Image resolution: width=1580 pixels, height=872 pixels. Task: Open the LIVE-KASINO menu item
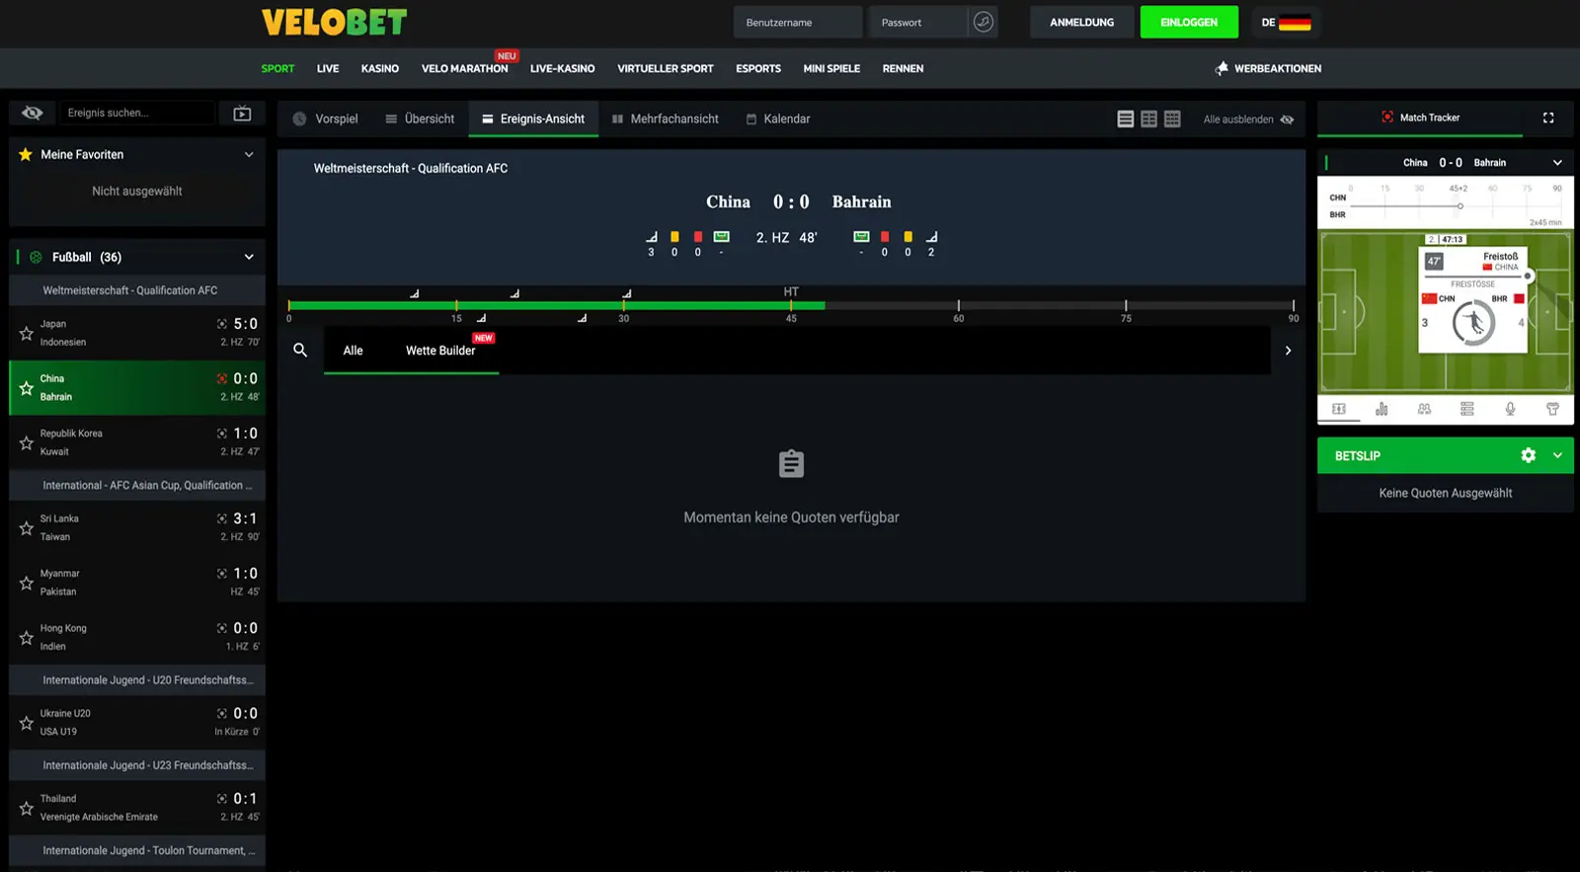[x=562, y=69]
